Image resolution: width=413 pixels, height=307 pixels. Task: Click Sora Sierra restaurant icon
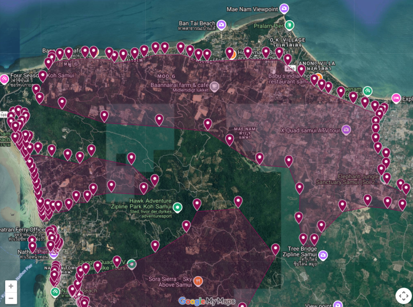click(x=198, y=281)
